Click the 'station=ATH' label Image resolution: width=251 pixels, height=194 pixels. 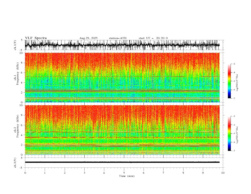point(118,38)
